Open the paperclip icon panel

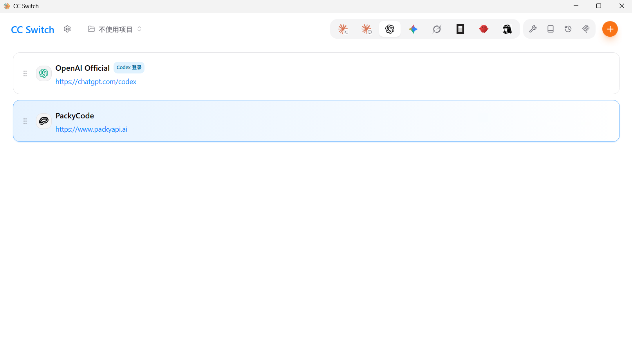(x=586, y=29)
